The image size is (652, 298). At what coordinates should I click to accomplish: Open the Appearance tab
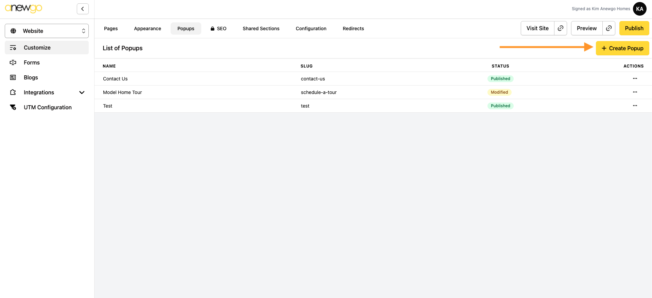point(148,29)
